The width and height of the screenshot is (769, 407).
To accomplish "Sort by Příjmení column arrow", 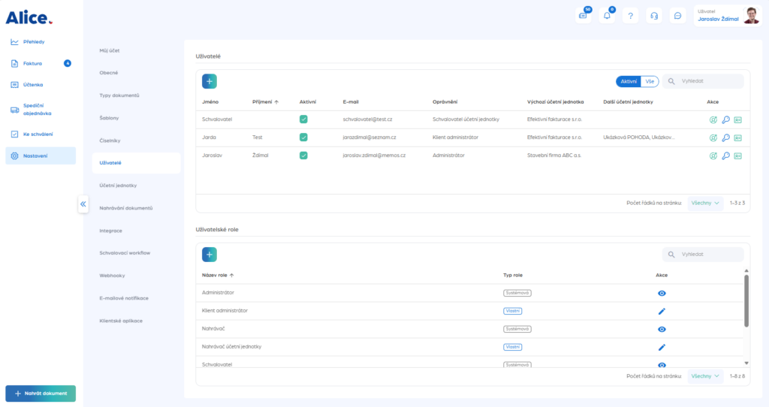I will point(276,102).
